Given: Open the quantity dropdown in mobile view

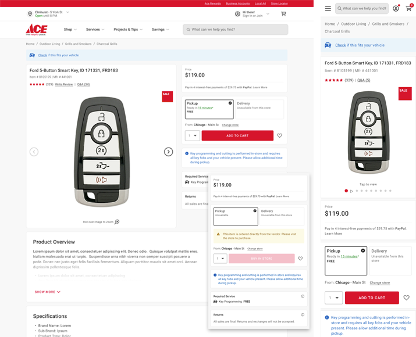Looking at the screenshot, I should (x=334, y=298).
